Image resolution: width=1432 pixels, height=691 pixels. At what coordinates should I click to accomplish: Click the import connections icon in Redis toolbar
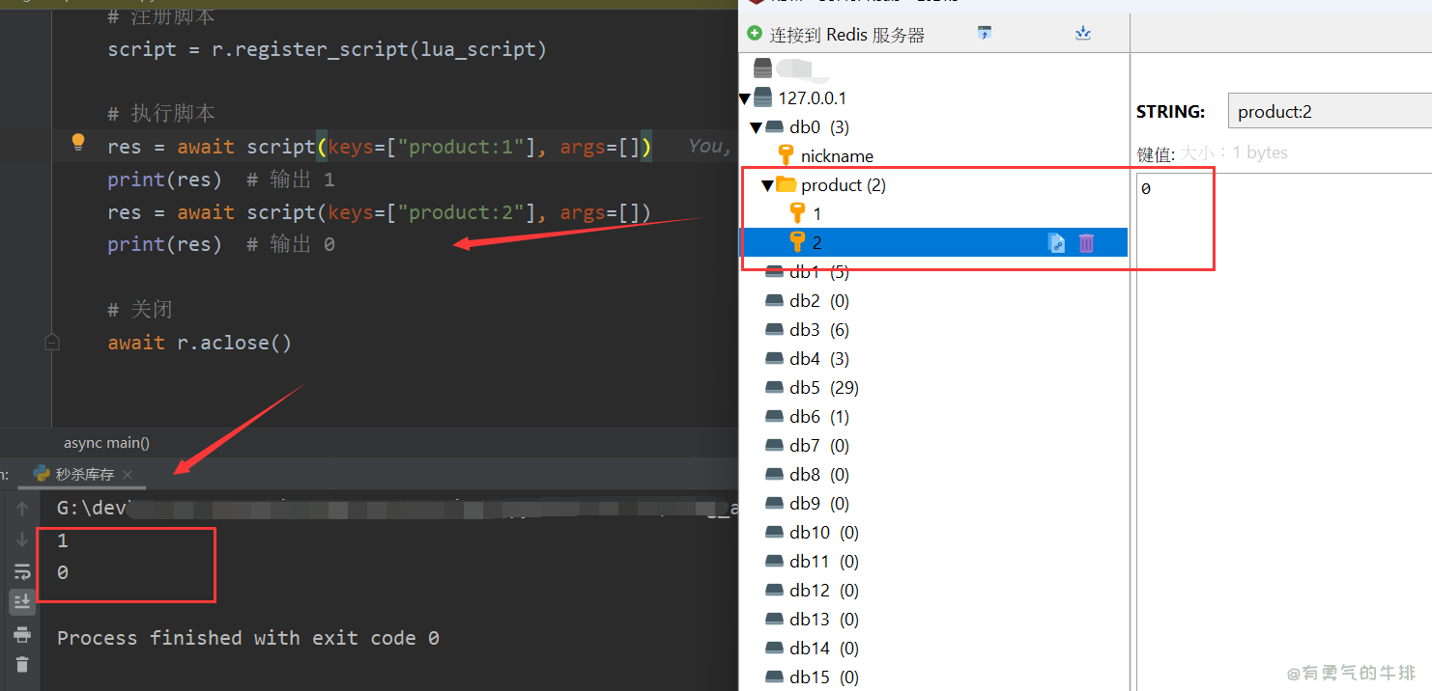pyautogui.click(x=985, y=33)
